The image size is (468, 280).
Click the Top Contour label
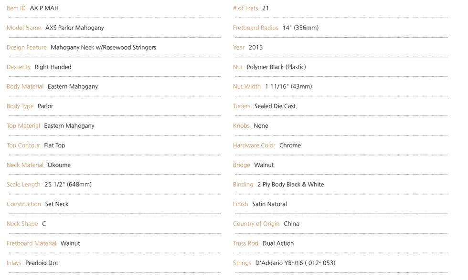(x=23, y=145)
